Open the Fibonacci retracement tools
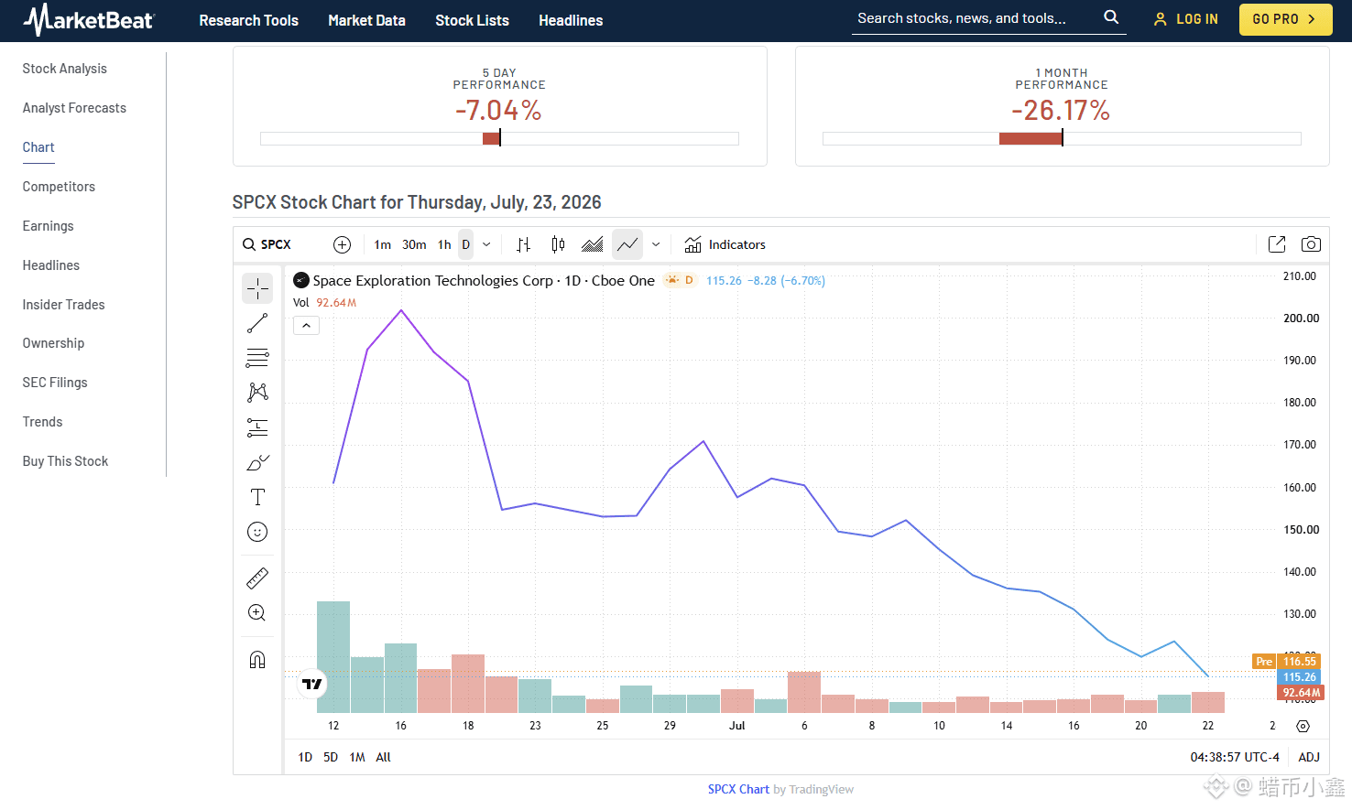Viewport: 1352px width, 810px height. pos(257,358)
